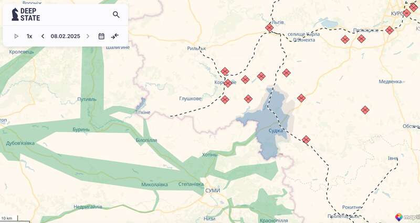This screenshot has width=420, height=223.
Task: Select the red marker at Кореневе
Action: point(227,83)
